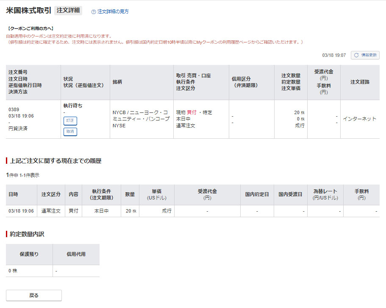Open the 注文詳細の見方 help link
The height and width of the screenshot is (308, 386).
click(x=113, y=11)
